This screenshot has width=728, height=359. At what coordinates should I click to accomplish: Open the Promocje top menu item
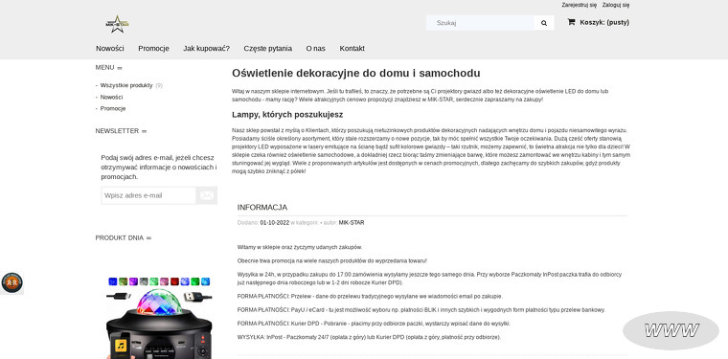click(x=153, y=48)
